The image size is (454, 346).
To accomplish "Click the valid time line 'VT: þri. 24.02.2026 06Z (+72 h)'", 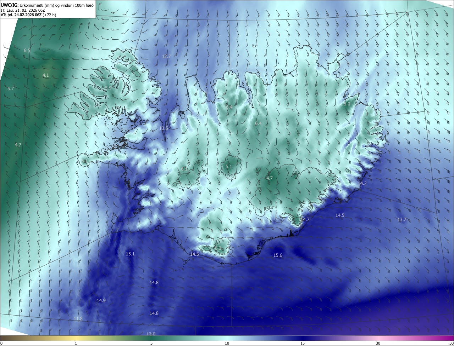I will coord(28,15).
